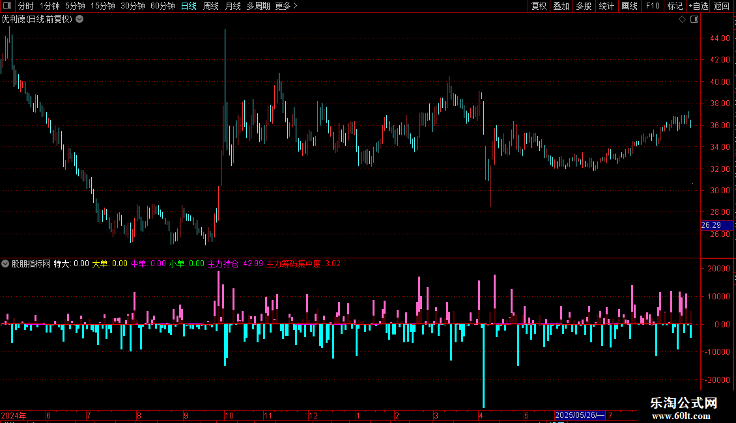The image size is (736, 423).
Task: Open dropdown next to 优利德 chart title
Action: point(80,20)
